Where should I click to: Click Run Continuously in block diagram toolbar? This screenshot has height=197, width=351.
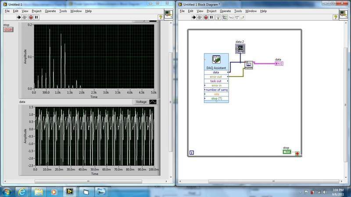pos(200,17)
